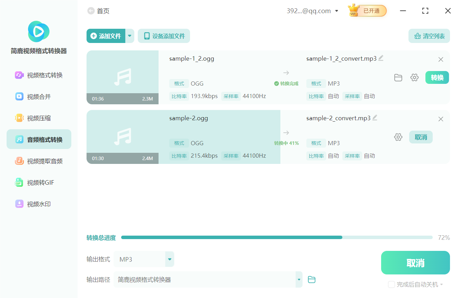Cancel conversion of sample-2.ogg
Screen dimensions: 459x298
point(421,137)
